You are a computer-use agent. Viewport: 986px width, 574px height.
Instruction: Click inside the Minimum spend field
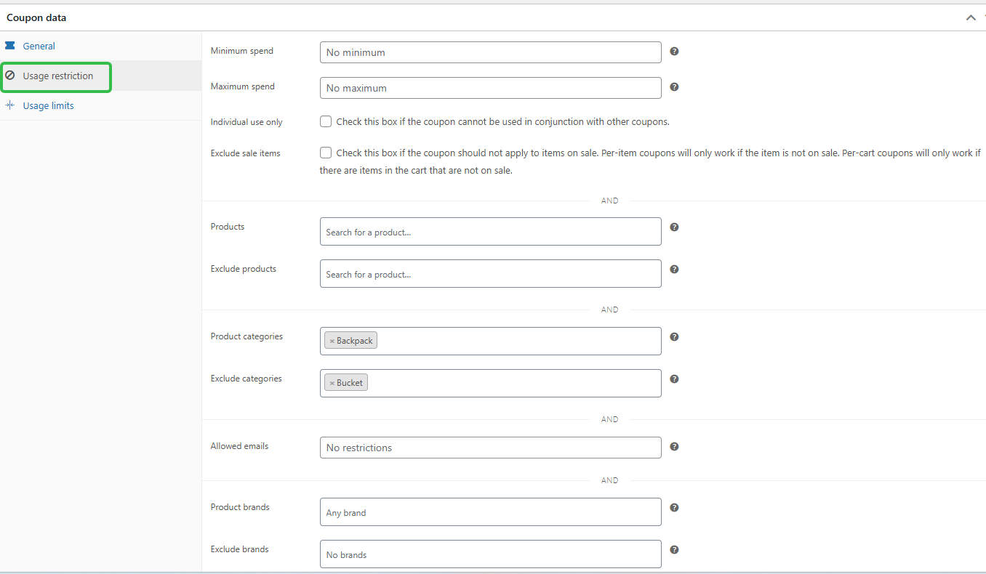(x=490, y=52)
